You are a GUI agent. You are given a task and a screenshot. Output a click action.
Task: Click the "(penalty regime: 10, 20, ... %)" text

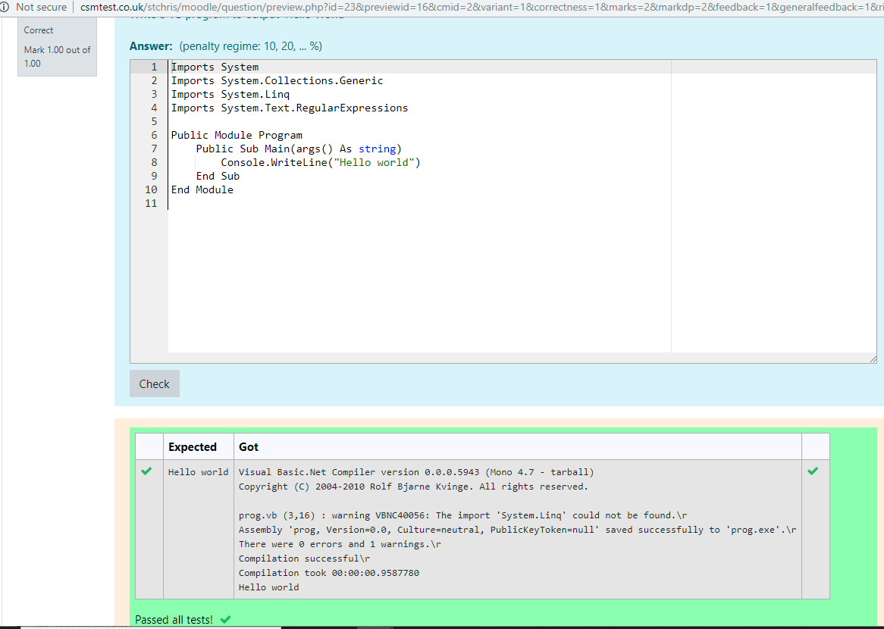click(x=251, y=46)
